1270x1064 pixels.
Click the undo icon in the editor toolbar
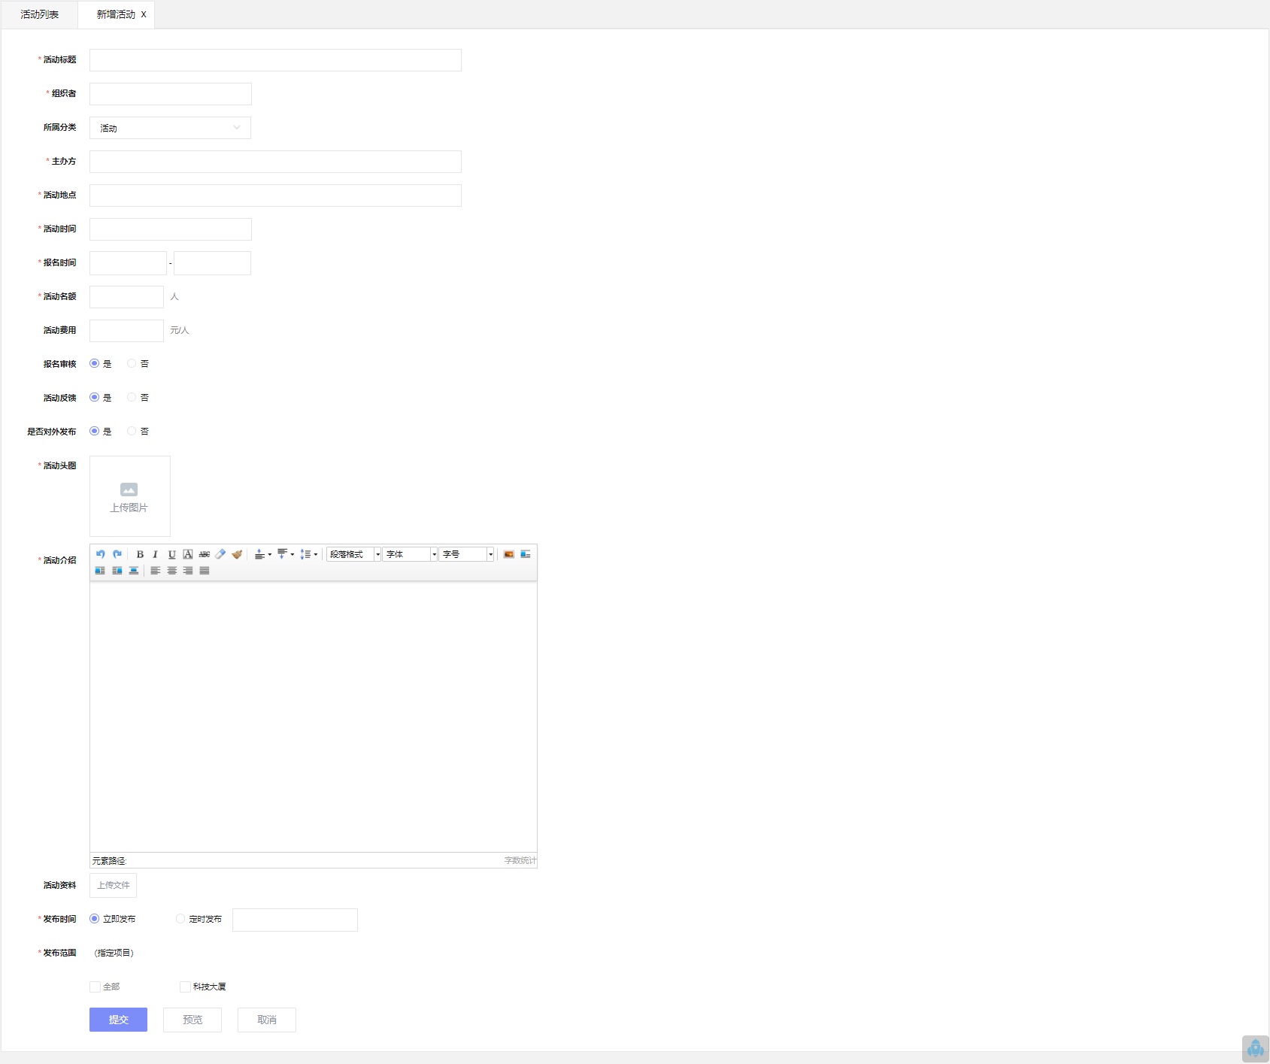[x=100, y=554]
